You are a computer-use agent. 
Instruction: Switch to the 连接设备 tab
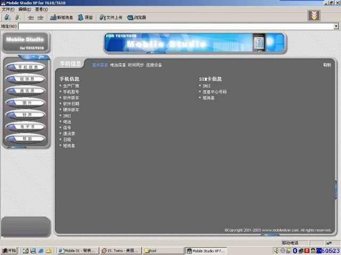154,65
